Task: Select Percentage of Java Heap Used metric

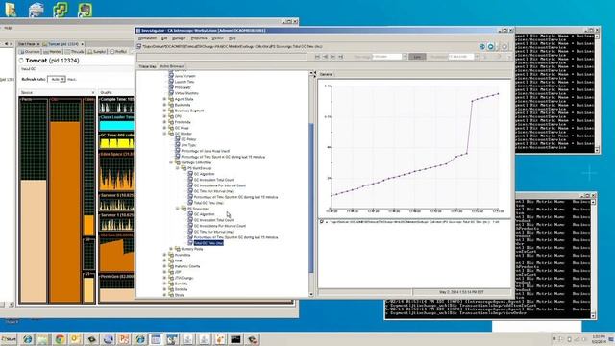Action: point(205,151)
